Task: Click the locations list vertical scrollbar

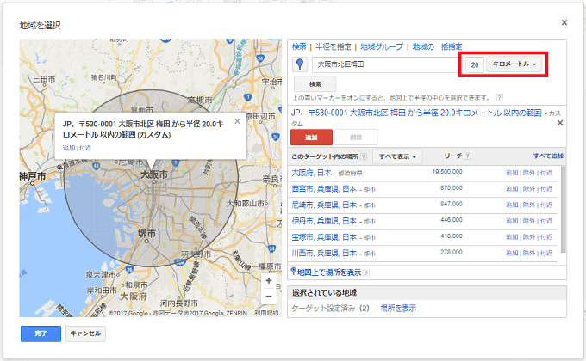Action: coord(564,210)
